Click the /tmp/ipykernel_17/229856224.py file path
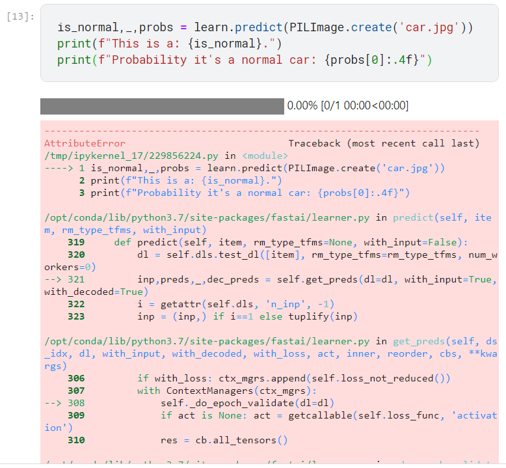 coord(132,156)
